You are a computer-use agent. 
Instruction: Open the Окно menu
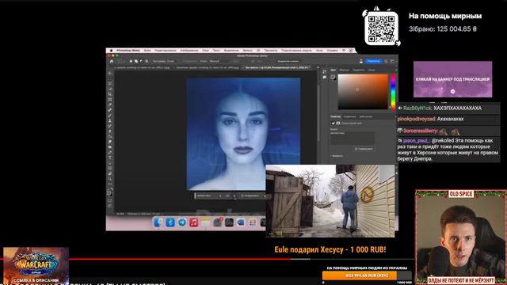point(319,51)
